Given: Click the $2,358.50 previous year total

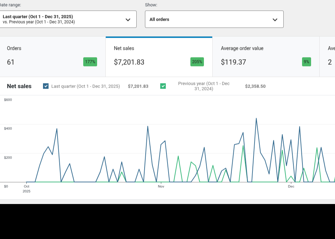Looking at the screenshot, I should point(255,86).
